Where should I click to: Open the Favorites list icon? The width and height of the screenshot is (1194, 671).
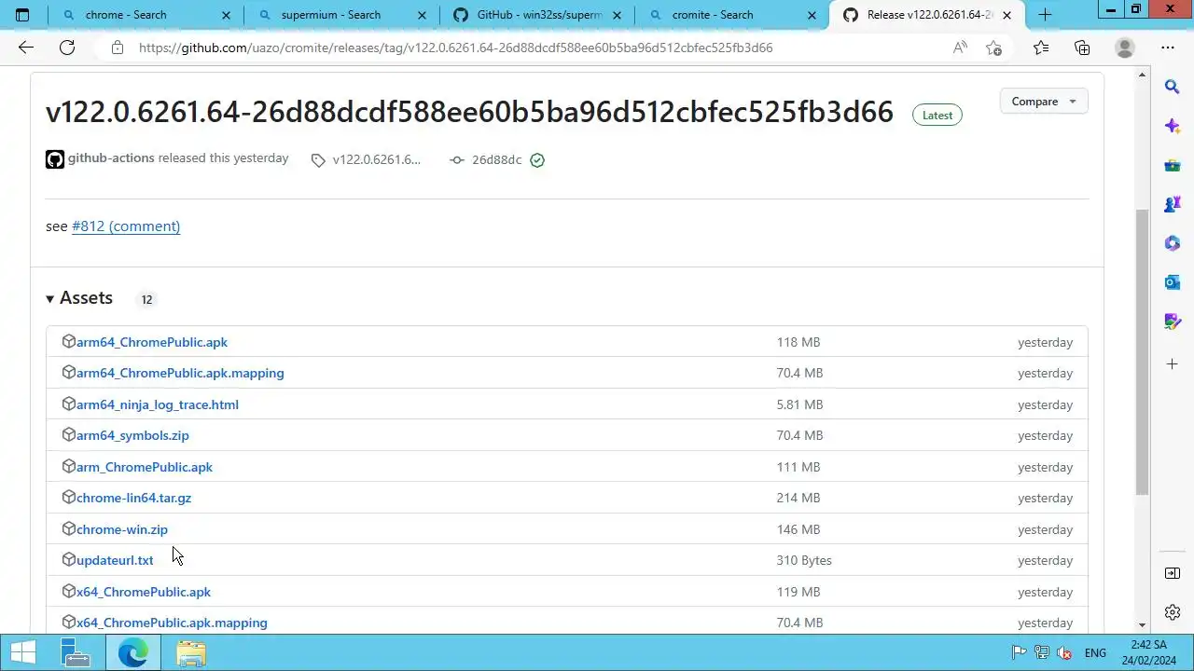(1041, 48)
